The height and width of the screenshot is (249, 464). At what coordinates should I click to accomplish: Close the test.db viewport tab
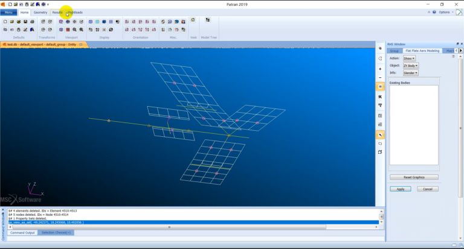81,44
